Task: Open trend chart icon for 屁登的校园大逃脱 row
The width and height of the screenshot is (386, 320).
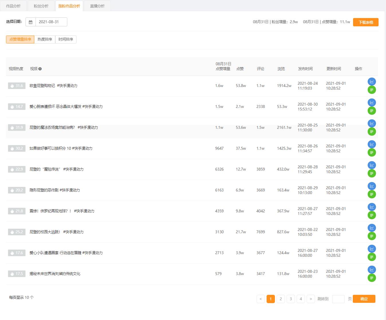Action: pos(372,228)
